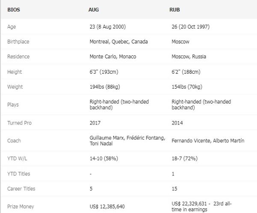Click the Plays row label
This screenshot has height=213, width=257.
pyautogui.click(x=13, y=105)
